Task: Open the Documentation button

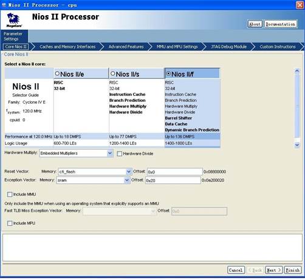Action: click(281, 24)
